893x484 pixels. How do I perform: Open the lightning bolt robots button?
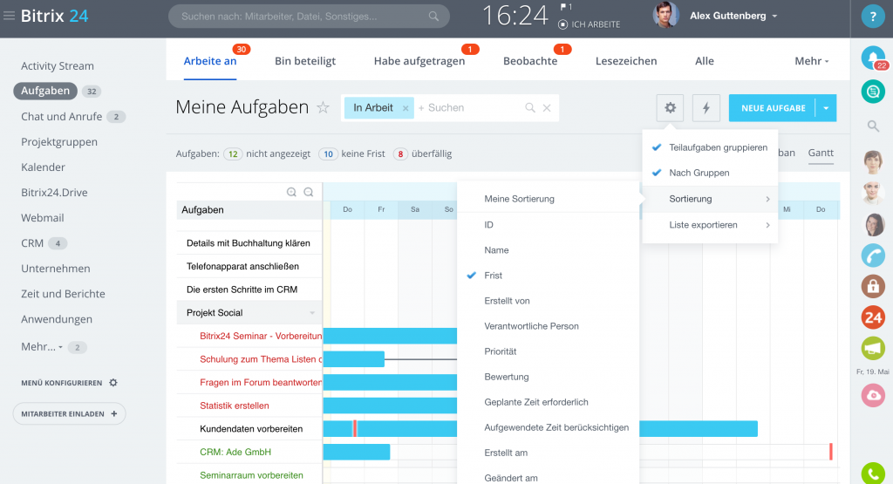[x=706, y=107]
